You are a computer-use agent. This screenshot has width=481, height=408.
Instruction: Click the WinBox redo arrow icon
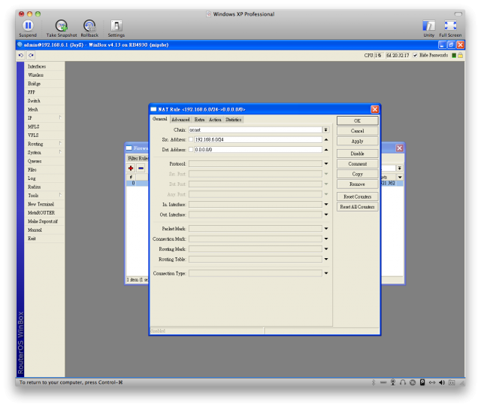tap(31, 55)
